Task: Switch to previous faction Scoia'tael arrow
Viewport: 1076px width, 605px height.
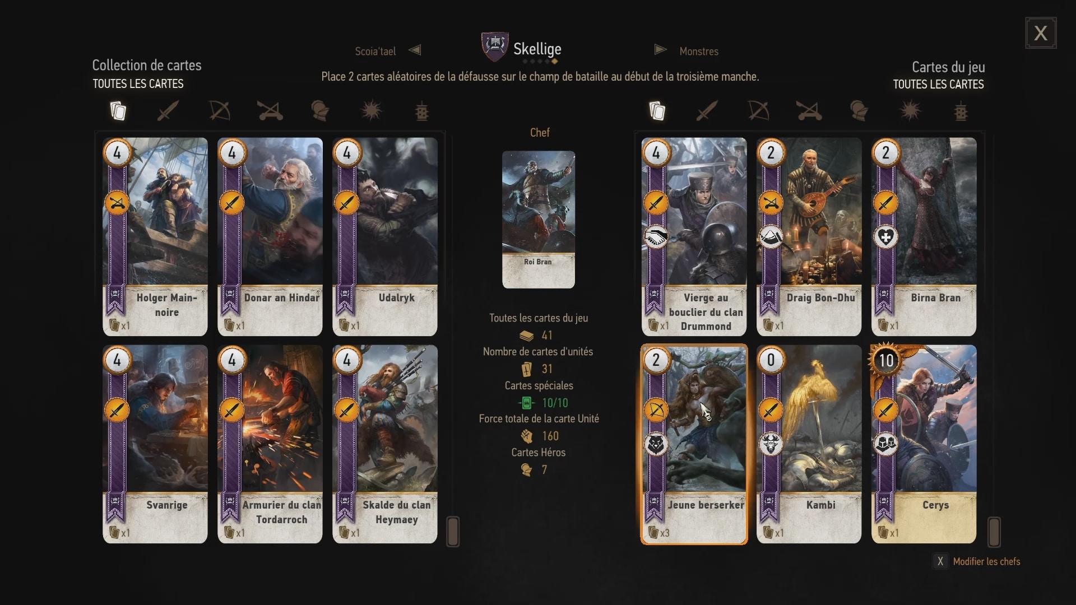Action: pyautogui.click(x=415, y=50)
